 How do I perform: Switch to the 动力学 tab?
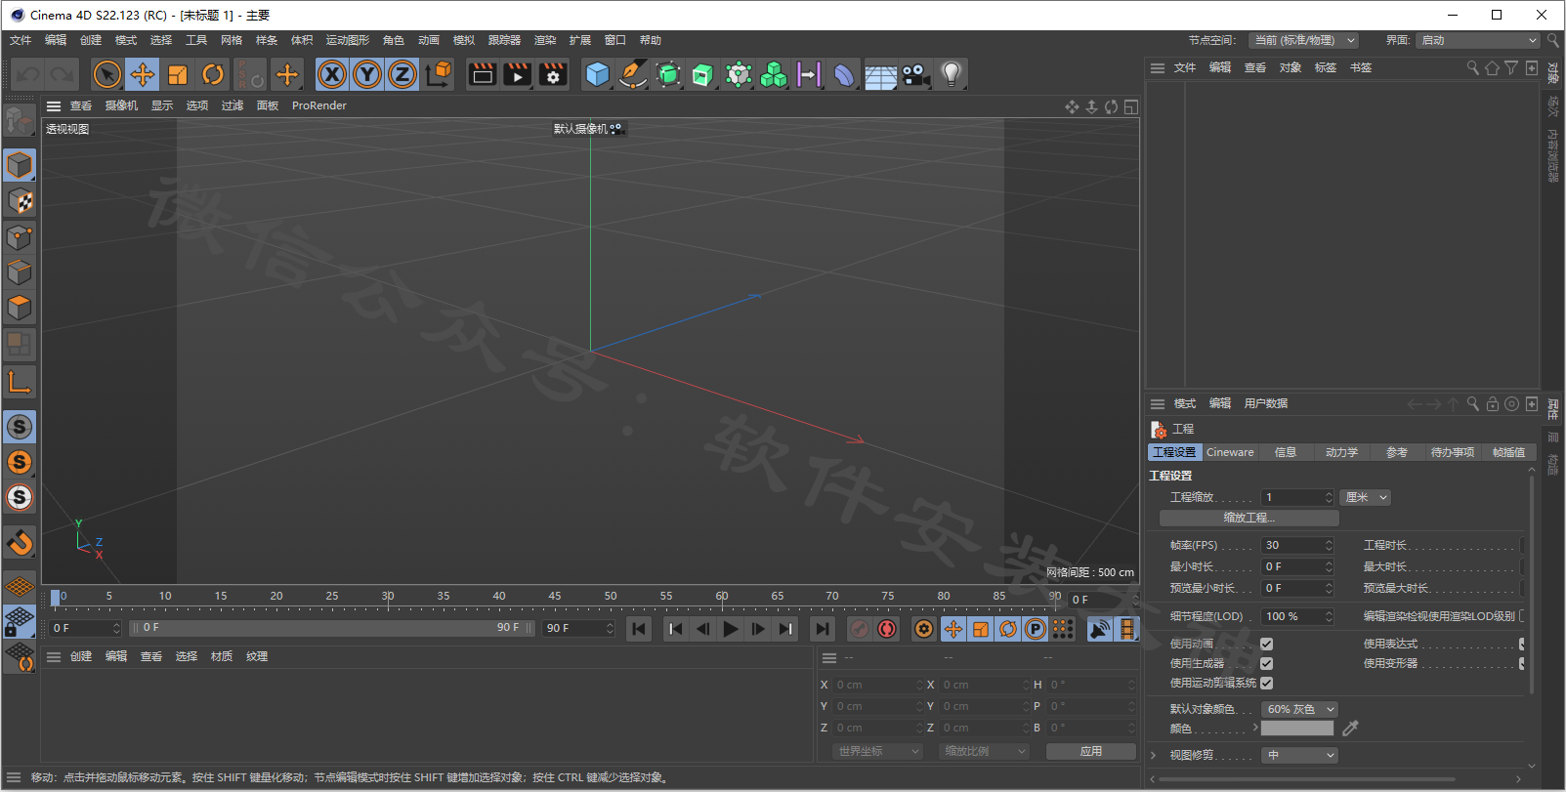point(1341,452)
